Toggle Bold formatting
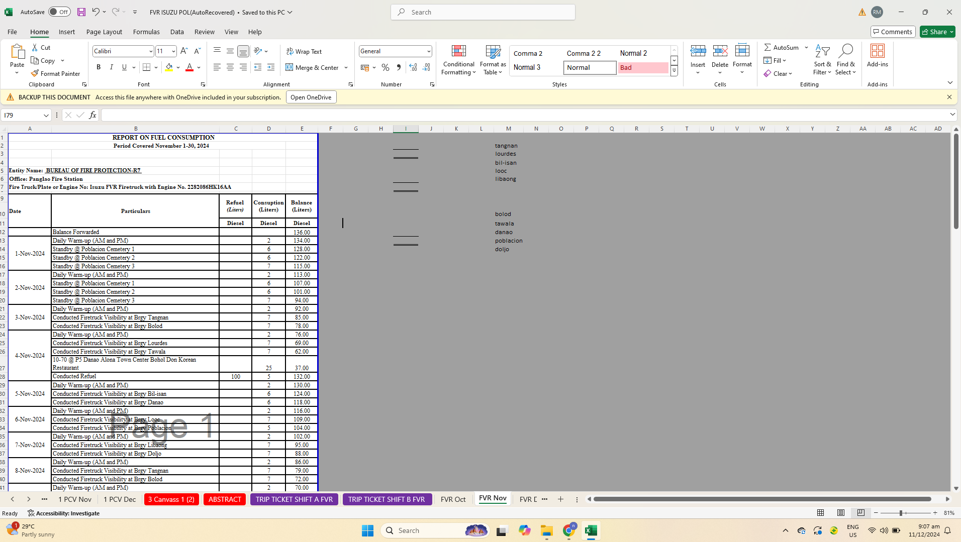 99,67
